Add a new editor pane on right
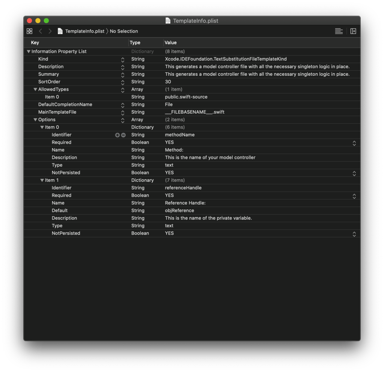Image resolution: width=384 pixels, height=372 pixels. click(353, 31)
